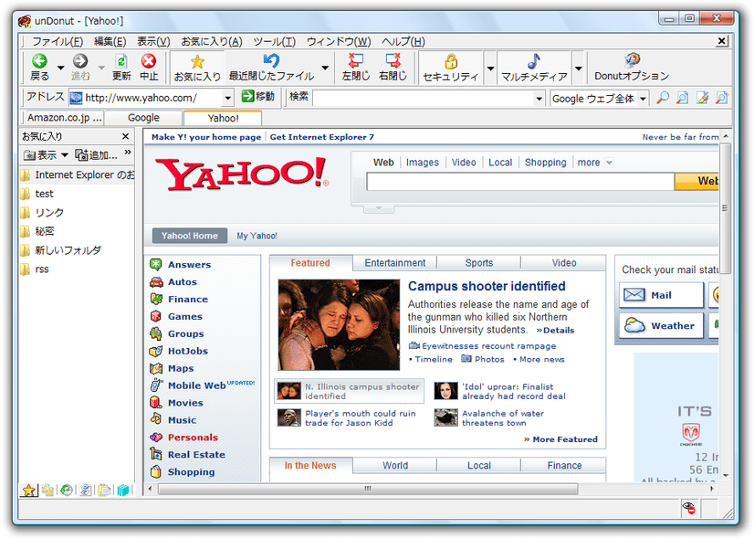Open the お気に入り(A) menu
Viewport: 754px width, 538px height.
tap(212, 41)
